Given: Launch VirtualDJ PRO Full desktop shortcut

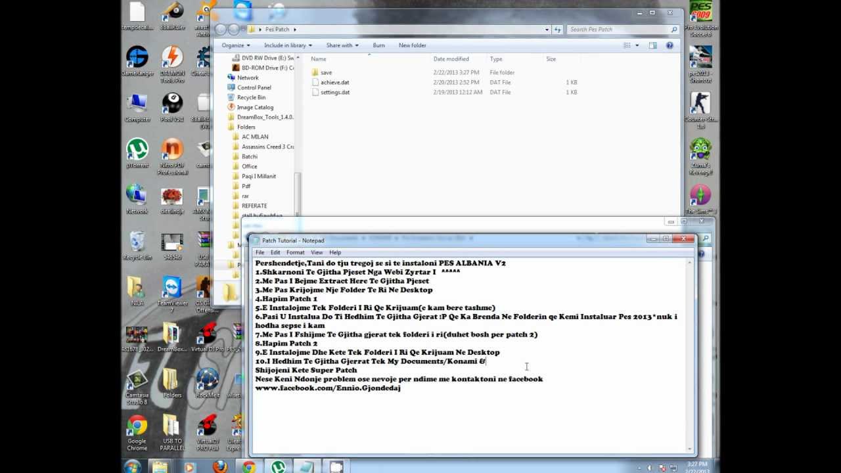Looking at the screenshot, I should tap(208, 433).
